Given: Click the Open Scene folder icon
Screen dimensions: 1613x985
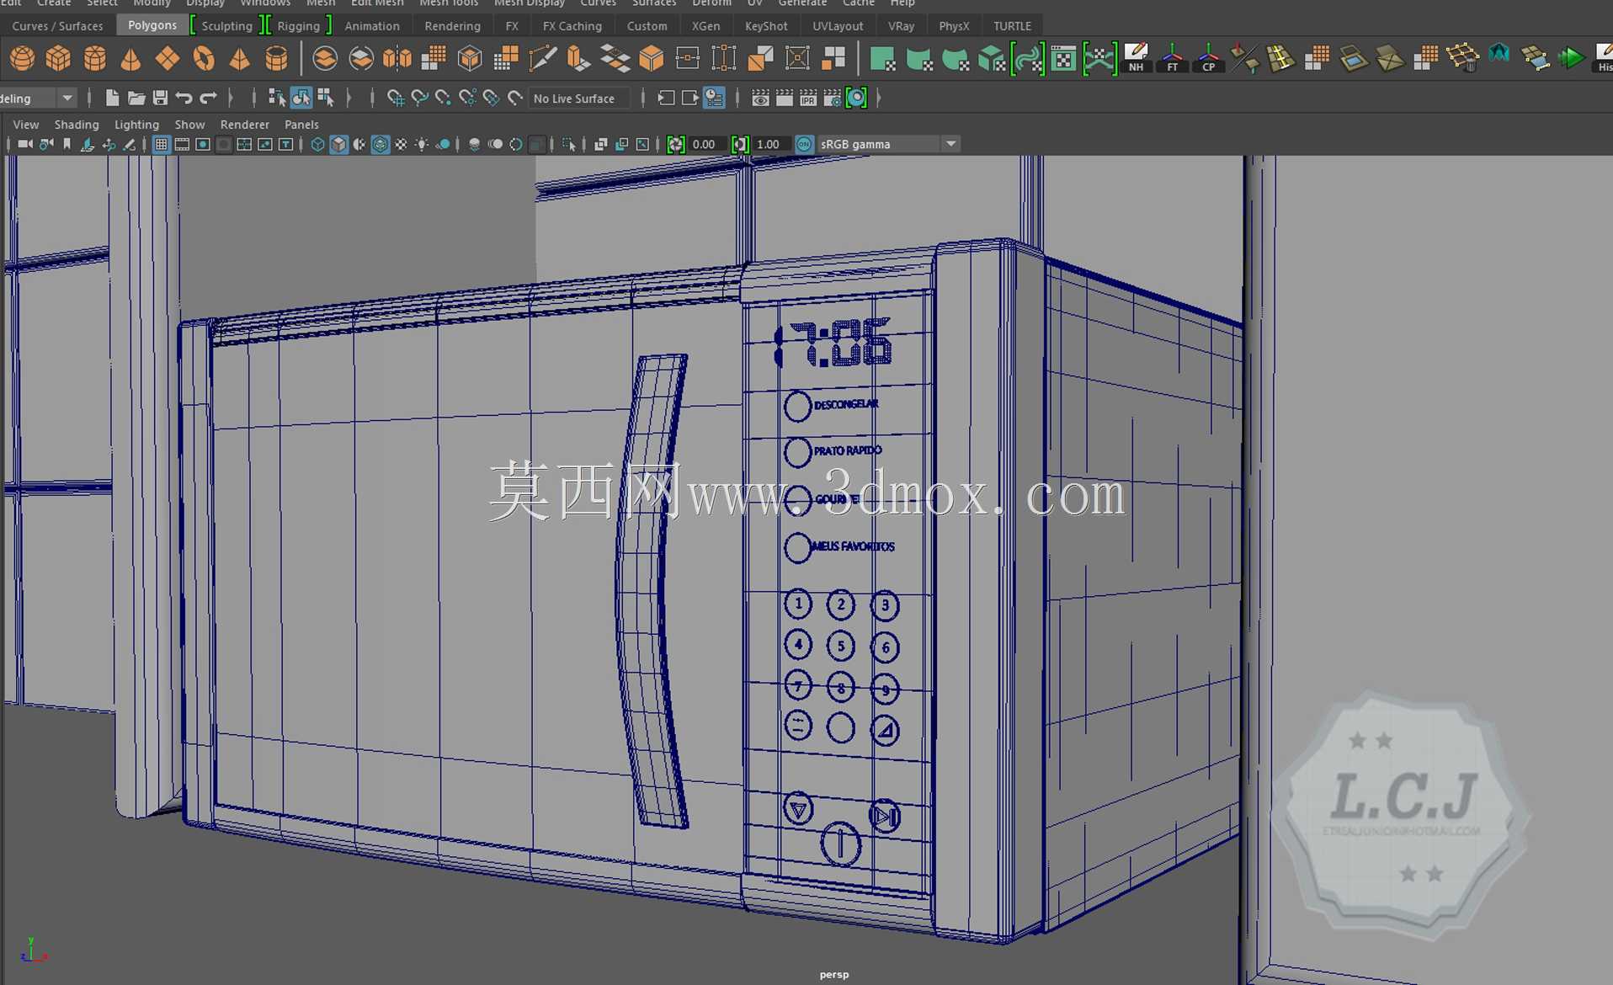Looking at the screenshot, I should [x=136, y=98].
